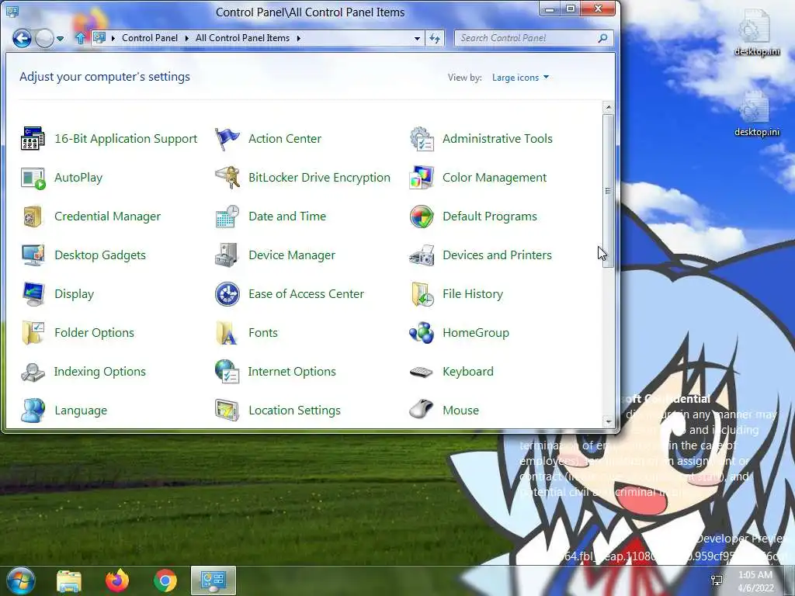Click the Folder Options icon
The height and width of the screenshot is (596, 795).
coord(33,332)
